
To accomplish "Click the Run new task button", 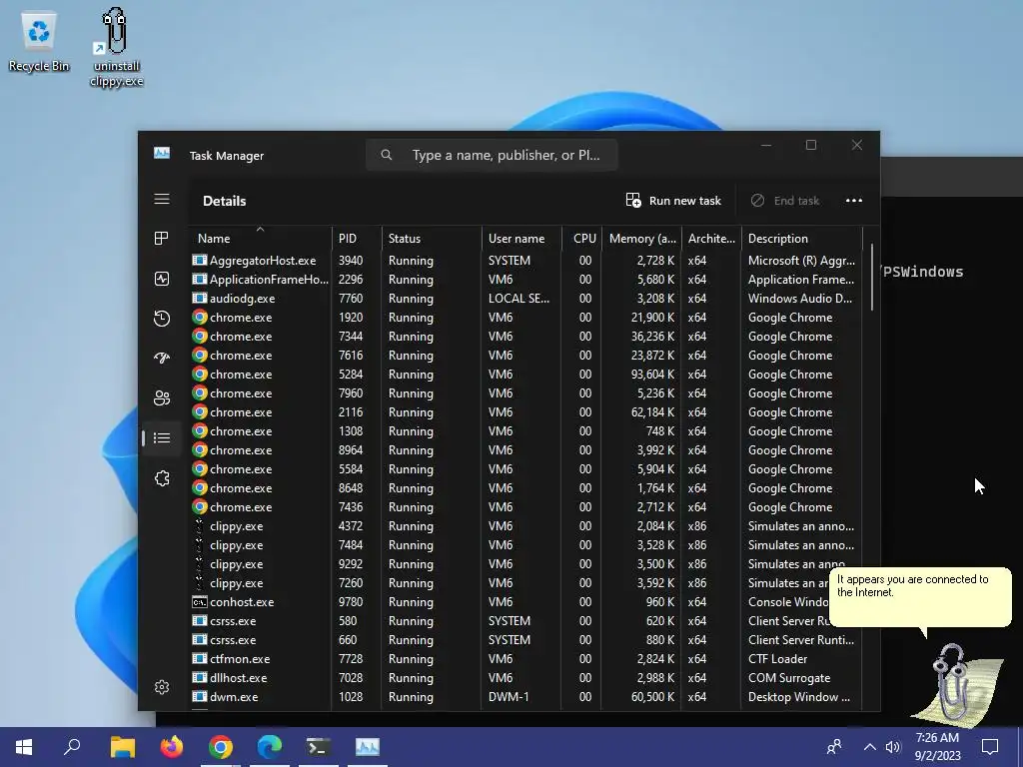I will (673, 200).
